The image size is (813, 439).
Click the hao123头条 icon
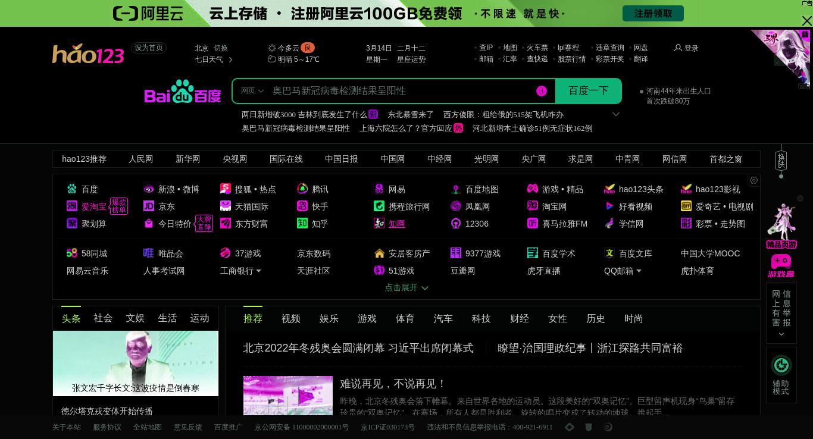609,189
